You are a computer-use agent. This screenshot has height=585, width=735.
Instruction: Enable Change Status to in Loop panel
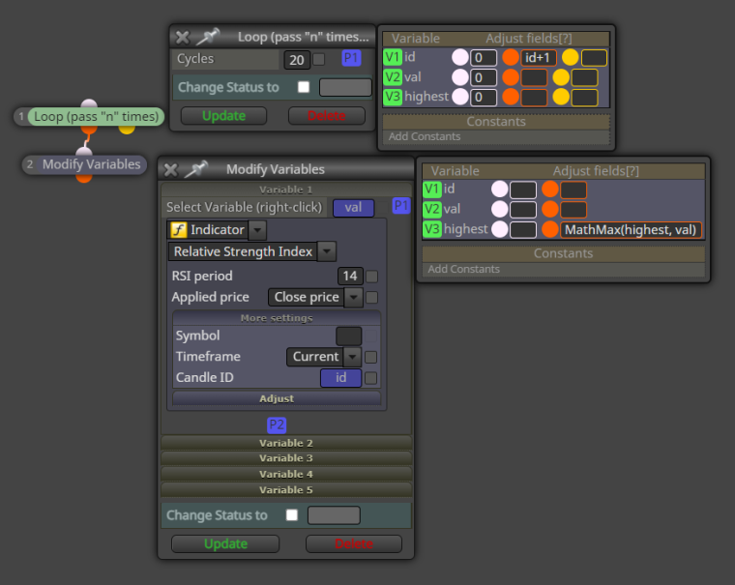click(304, 87)
